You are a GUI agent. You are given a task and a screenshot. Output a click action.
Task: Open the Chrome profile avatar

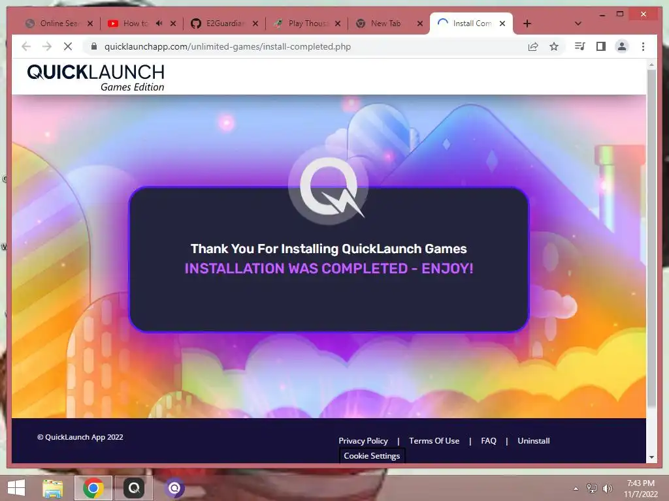click(x=622, y=46)
